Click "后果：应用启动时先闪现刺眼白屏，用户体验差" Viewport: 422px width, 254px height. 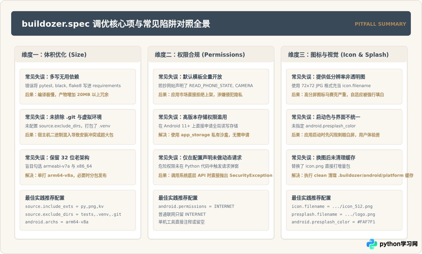click(336, 135)
